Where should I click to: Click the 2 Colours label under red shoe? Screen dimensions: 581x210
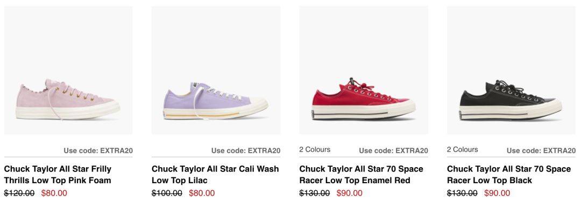[x=315, y=150]
